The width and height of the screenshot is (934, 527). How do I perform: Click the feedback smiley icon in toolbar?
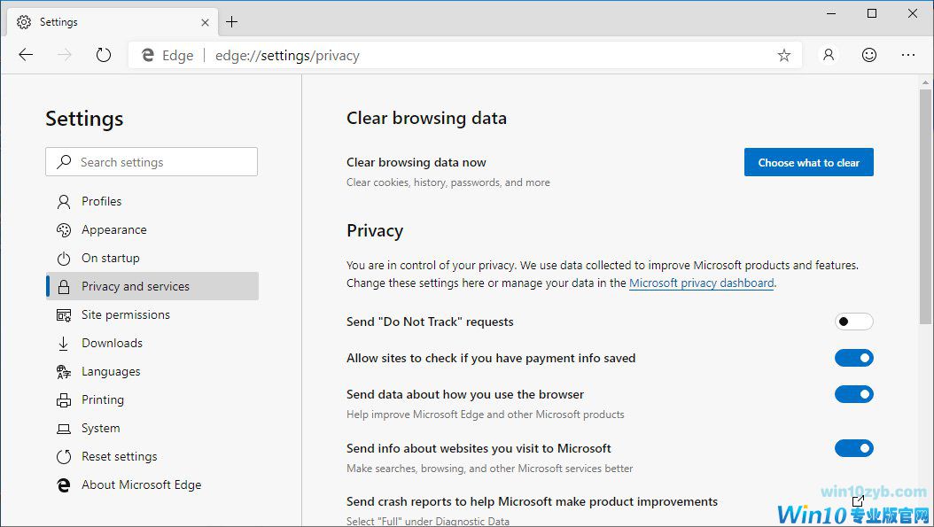click(x=868, y=55)
